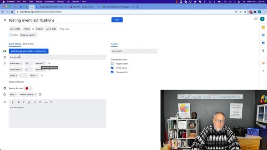Open first Notification type dropdown
The image size is (267, 150).
coord(16,63)
